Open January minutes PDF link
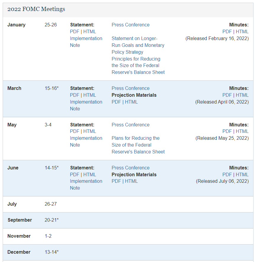The width and height of the screenshot is (255, 262). click(x=227, y=31)
